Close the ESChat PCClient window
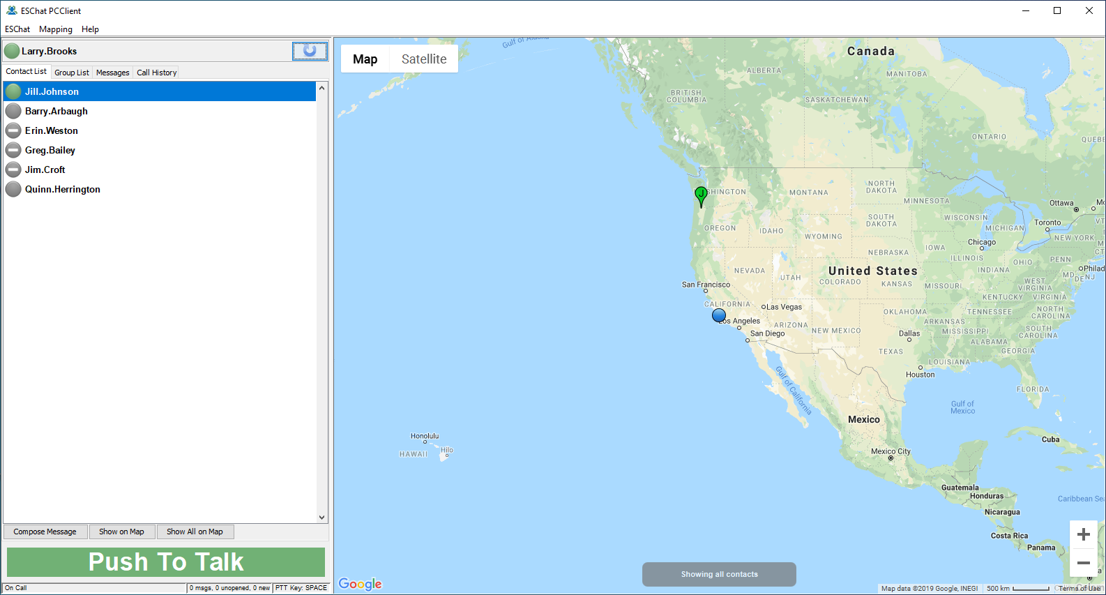This screenshot has width=1106, height=595. point(1089,10)
